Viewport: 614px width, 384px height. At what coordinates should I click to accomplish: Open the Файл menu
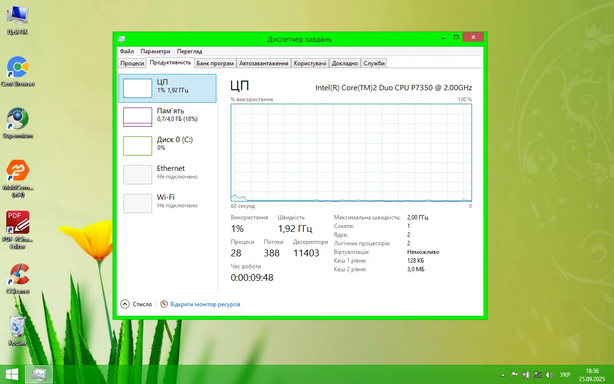point(127,51)
